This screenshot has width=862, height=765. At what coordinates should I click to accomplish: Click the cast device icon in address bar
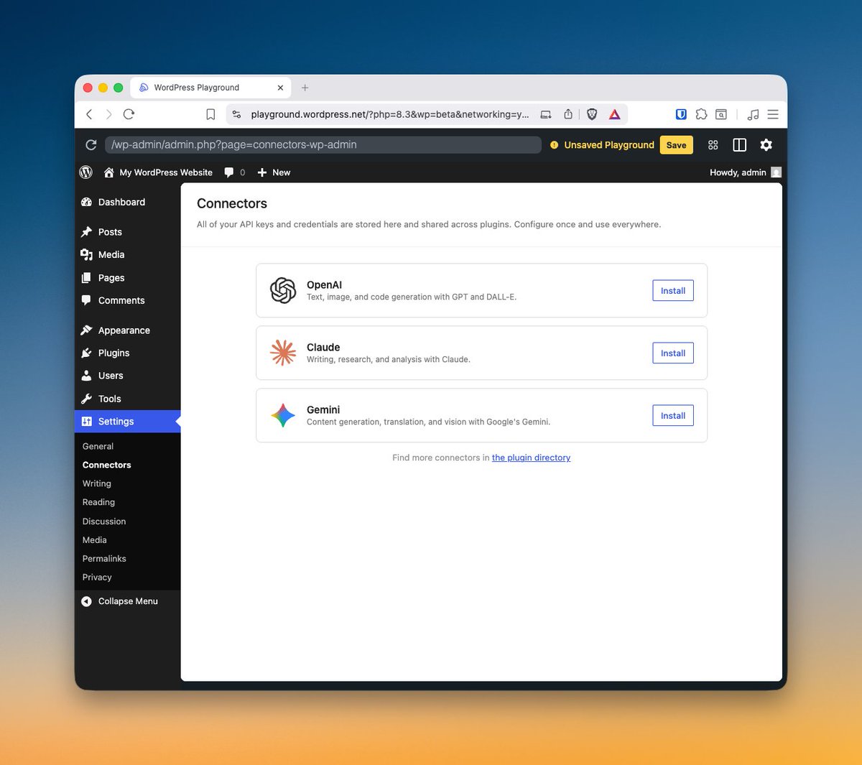(546, 114)
